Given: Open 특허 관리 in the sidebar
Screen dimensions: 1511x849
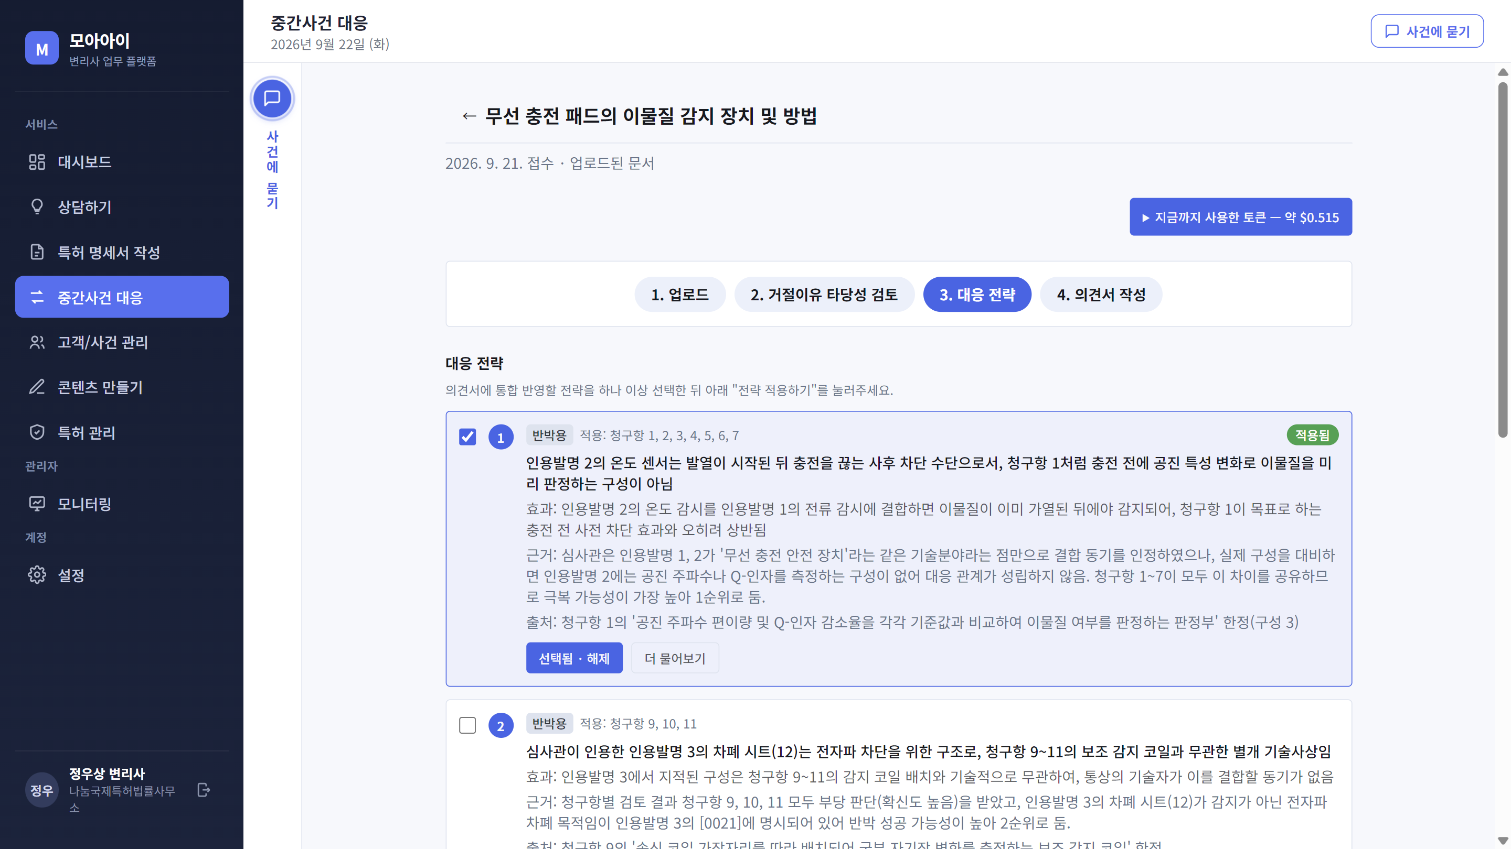Looking at the screenshot, I should pos(122,432).
